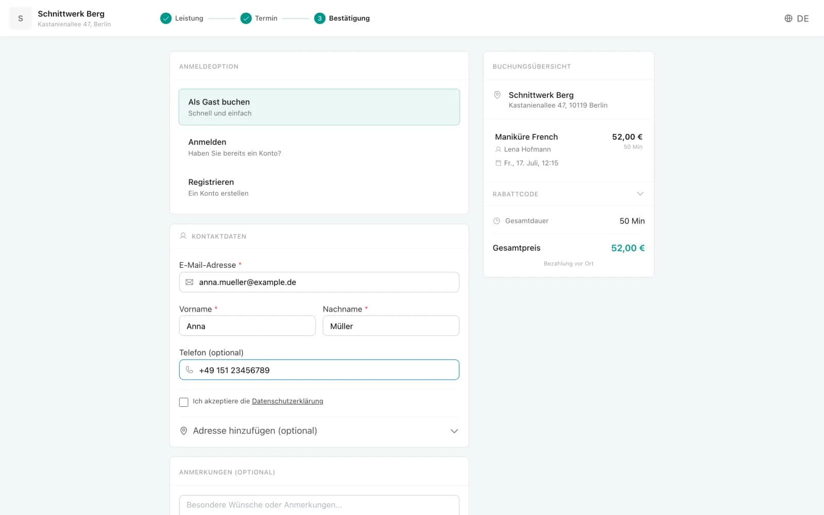Click the Anmeldeoption heading

pos(209,66)
